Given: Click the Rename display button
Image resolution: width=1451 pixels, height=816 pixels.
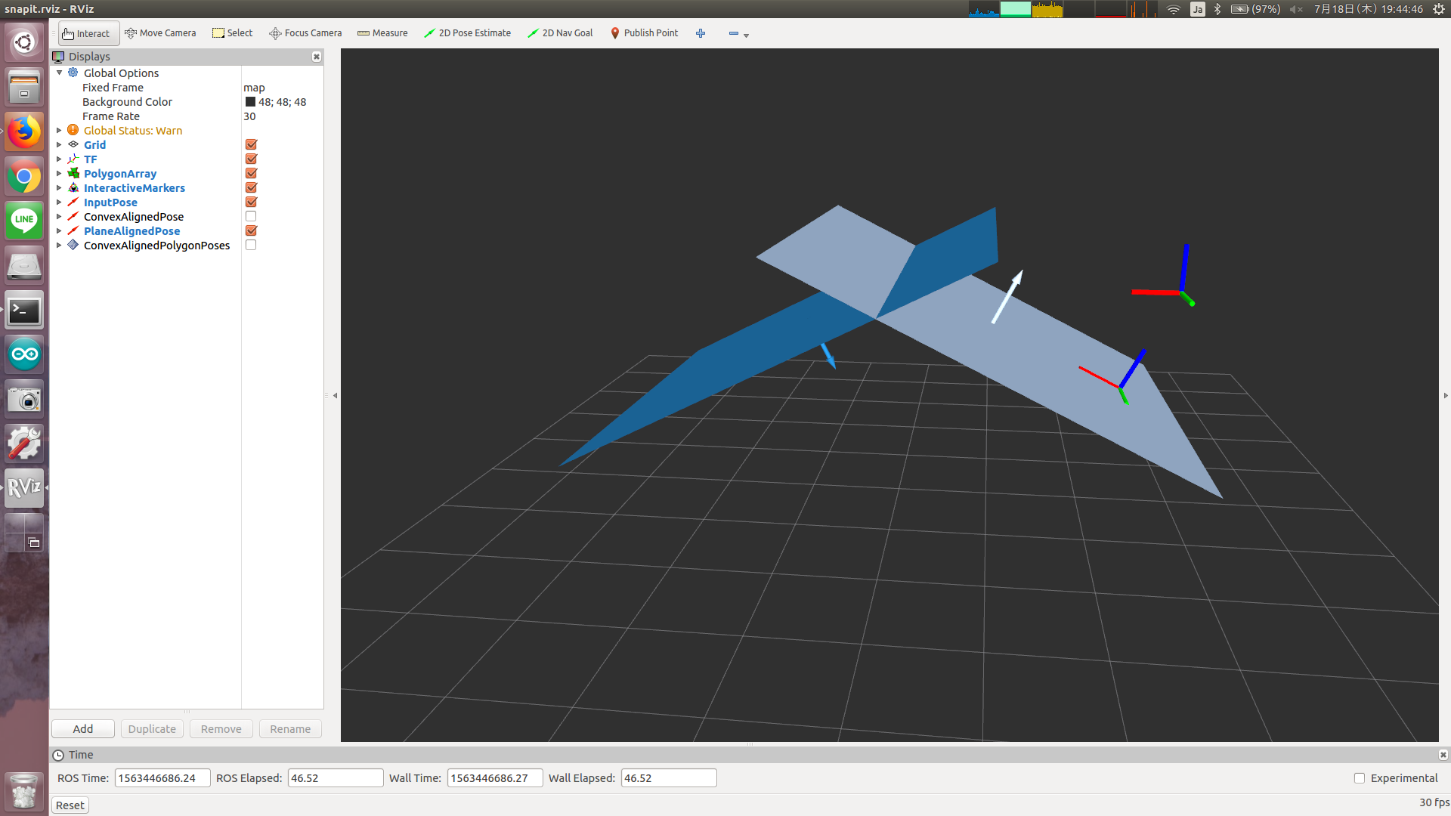Looking at the screenshot, I should [x=290, y=729].
